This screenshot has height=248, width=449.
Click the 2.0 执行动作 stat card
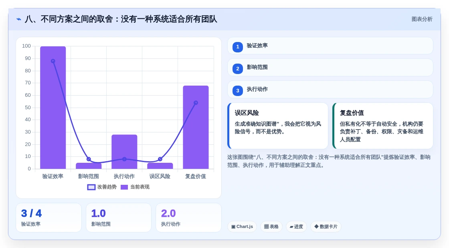coord(188,218)
